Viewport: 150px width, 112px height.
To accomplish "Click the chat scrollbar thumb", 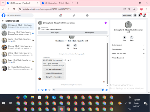I will (107, 63).
